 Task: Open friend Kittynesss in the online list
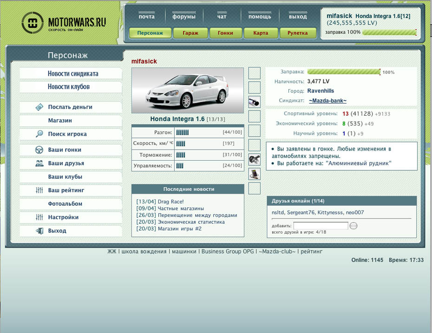click(330, 213)
